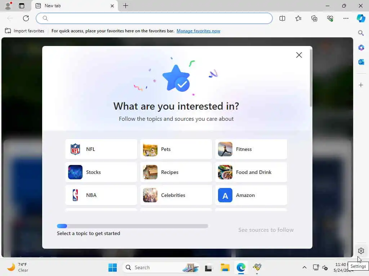The image size is (369, 276).
Task: Open sidebar Settings gear icon
Action: (361, 251)
